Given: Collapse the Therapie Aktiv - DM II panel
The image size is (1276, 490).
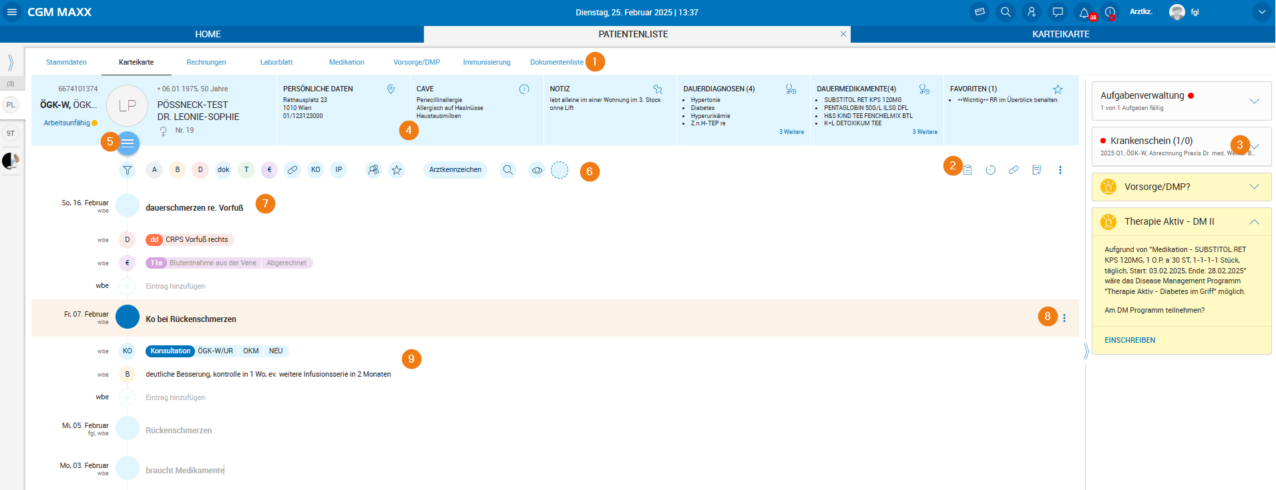Looking at the screenshot, I should [x=1254, y=222].
